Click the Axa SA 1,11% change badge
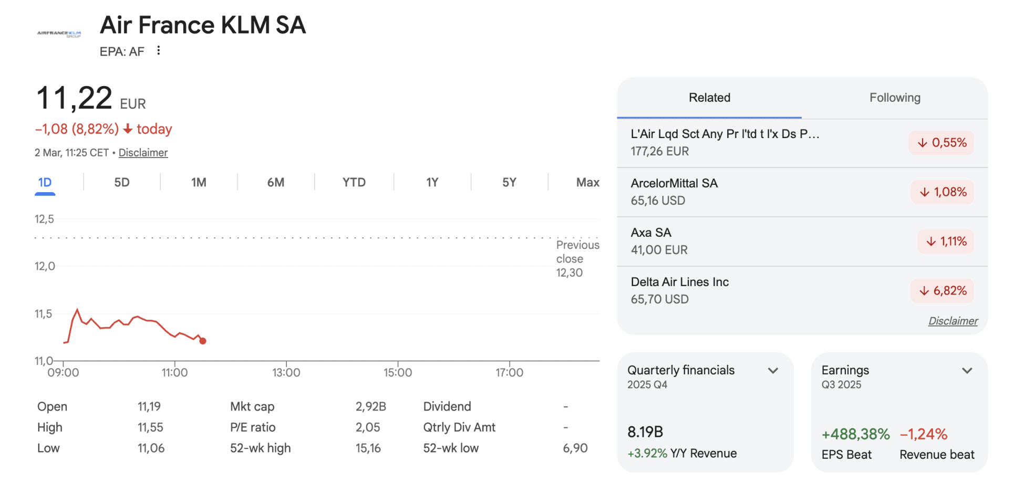 pyautogui.click(x=946, y=241)
